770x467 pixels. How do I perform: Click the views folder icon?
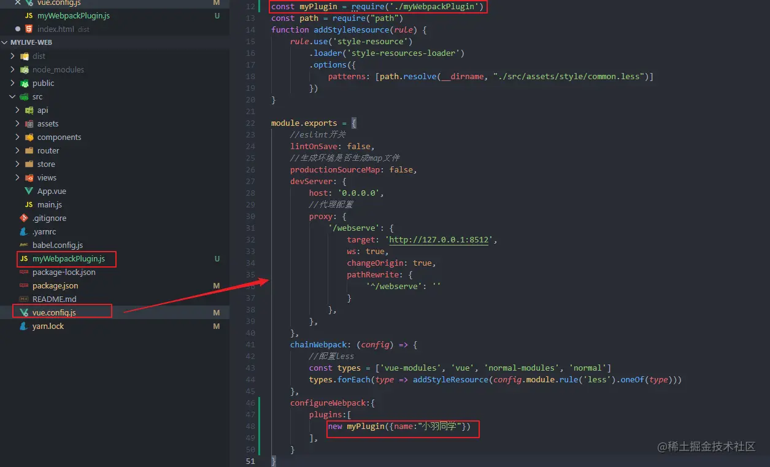tap(29, 177)
